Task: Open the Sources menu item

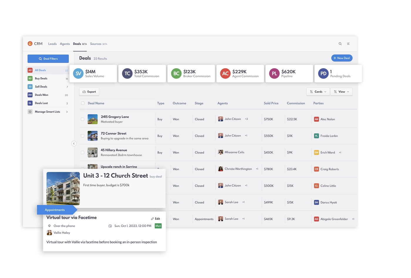Action: click(x=95, y=44)
